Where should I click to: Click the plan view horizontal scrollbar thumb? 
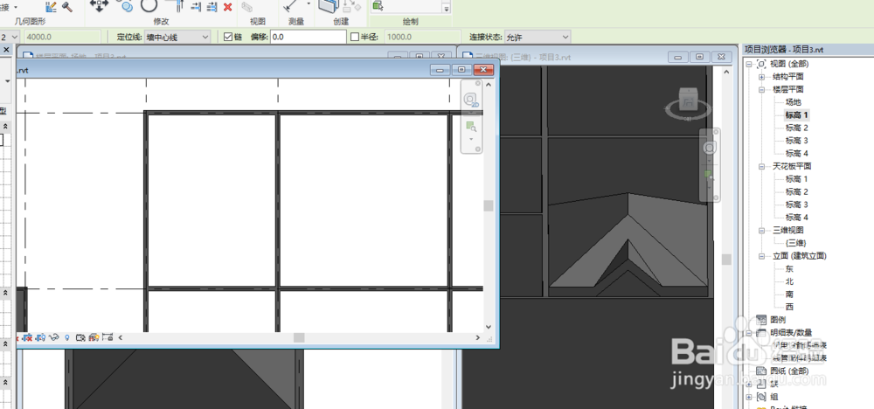pyautogui.click(x=299, y=337)
